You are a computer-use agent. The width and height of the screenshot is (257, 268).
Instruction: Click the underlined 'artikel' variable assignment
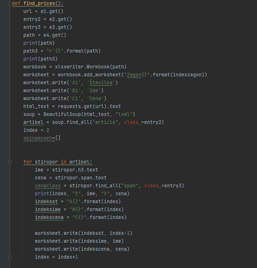33,122
